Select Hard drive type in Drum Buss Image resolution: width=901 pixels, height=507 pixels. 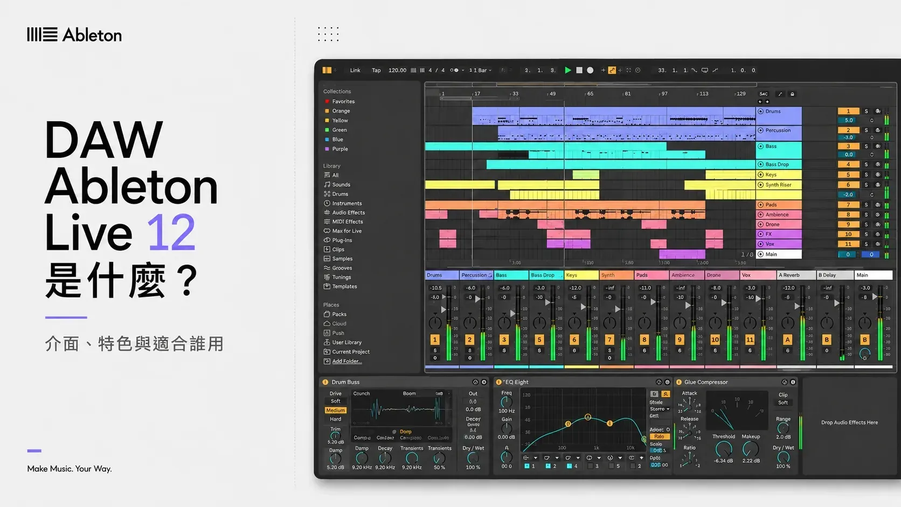335,419
